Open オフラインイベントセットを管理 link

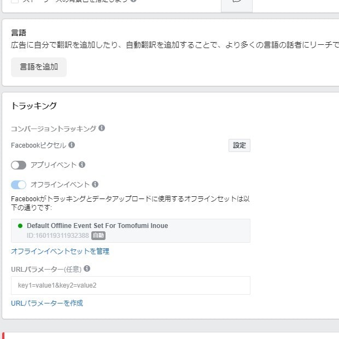60,251
